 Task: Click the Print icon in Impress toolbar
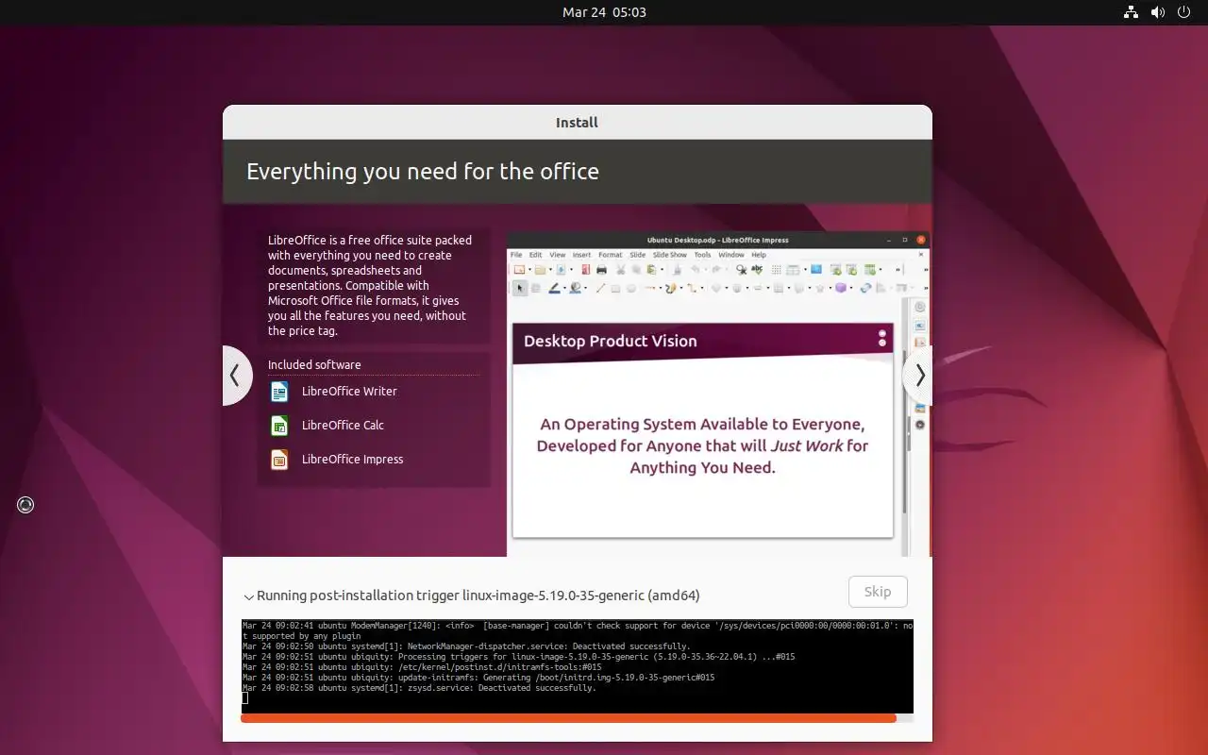601,269
